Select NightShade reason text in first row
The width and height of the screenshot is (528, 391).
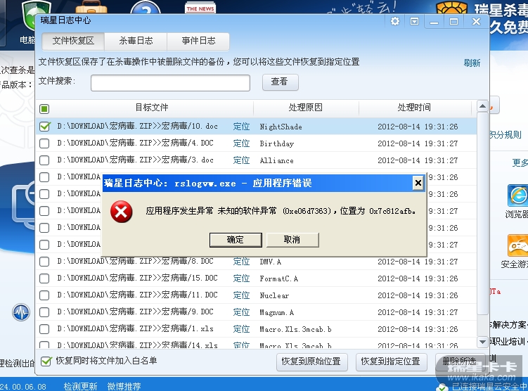coord(281,127)
